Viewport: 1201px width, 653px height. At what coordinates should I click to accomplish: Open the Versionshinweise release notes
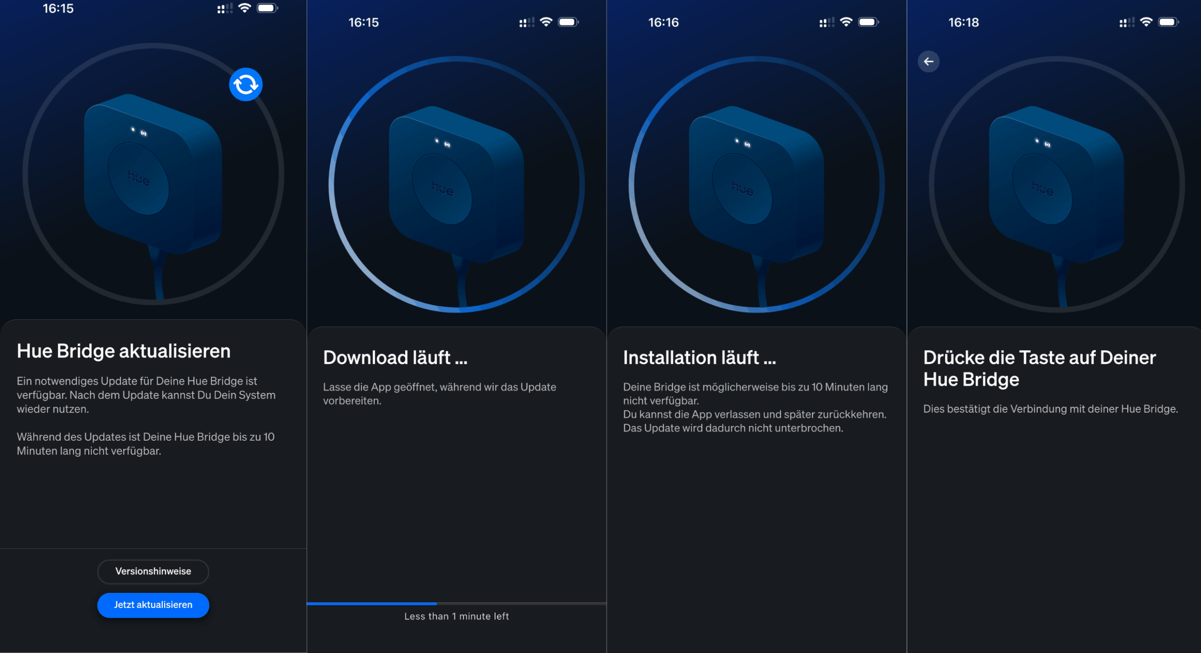pyautogui.click(x=153, y=571)
